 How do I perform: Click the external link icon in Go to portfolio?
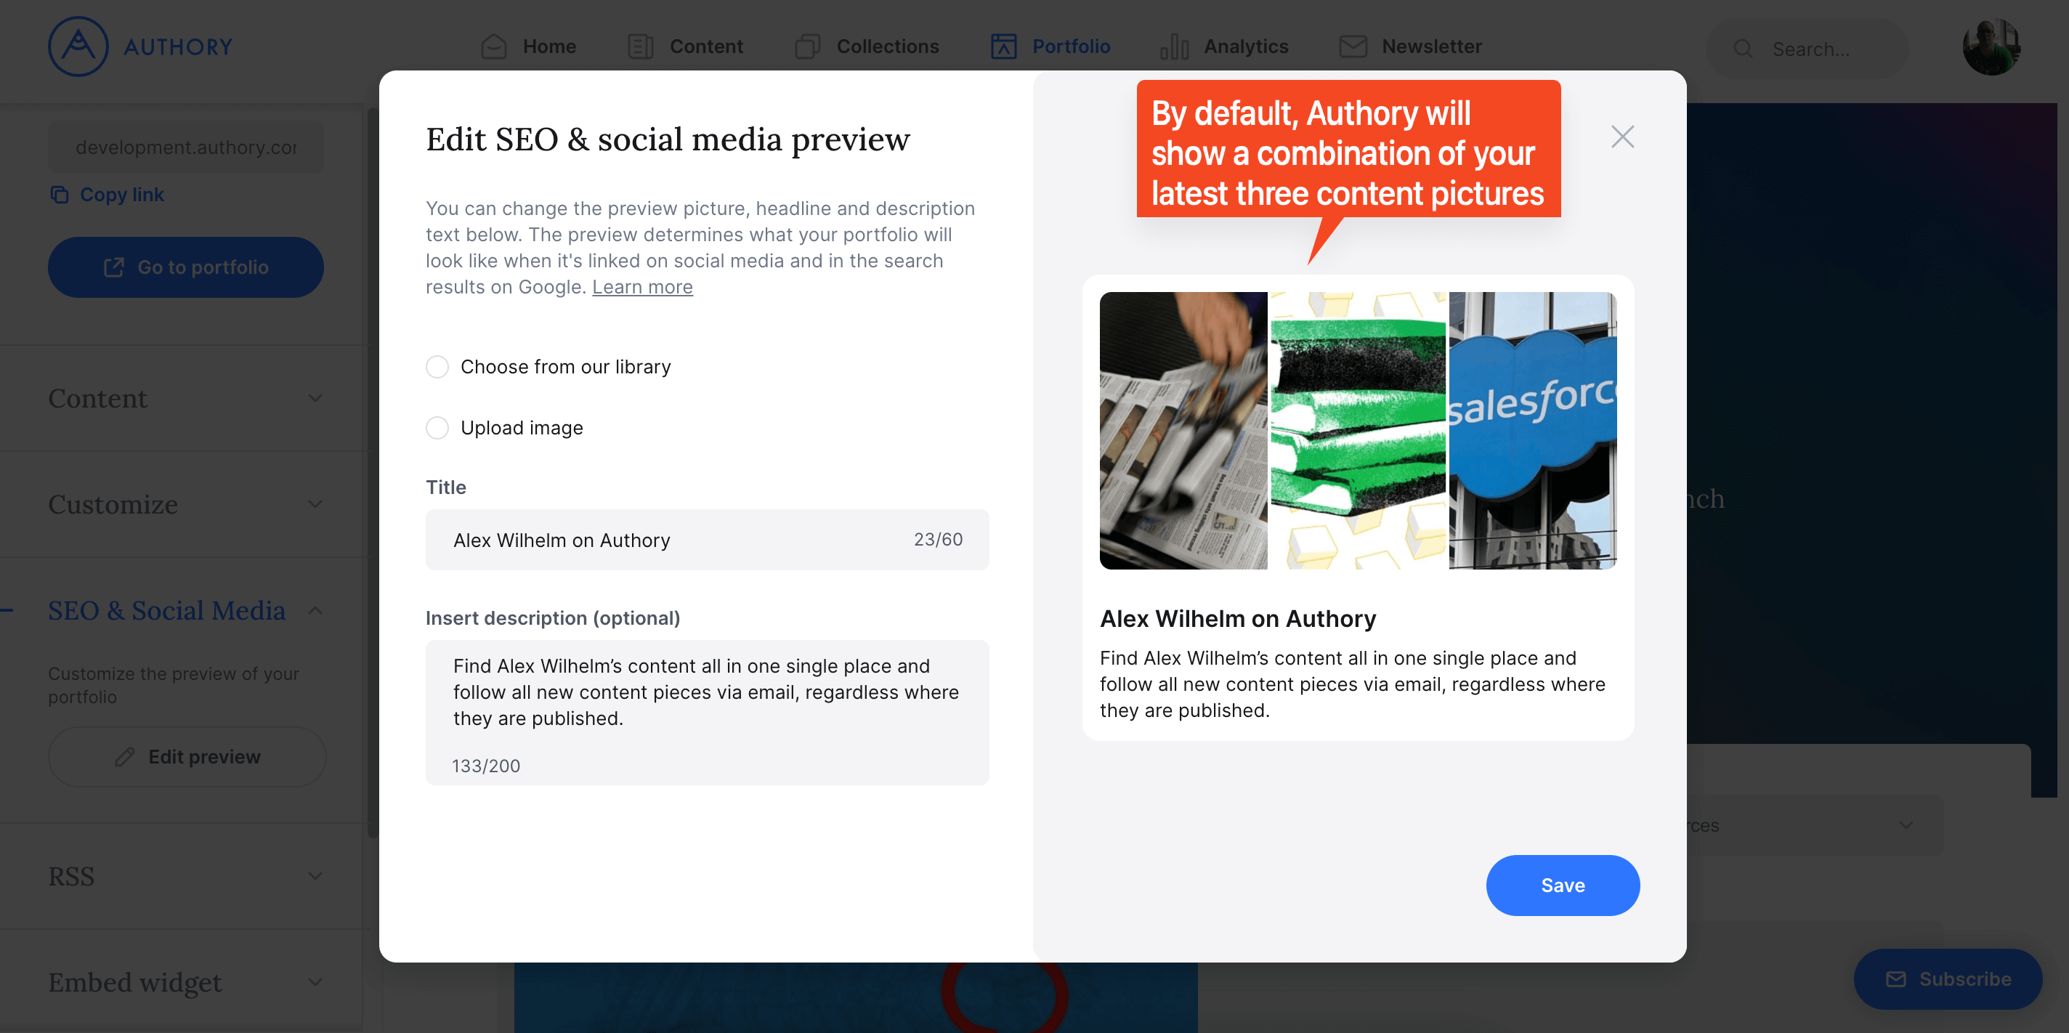pos(114,267)
